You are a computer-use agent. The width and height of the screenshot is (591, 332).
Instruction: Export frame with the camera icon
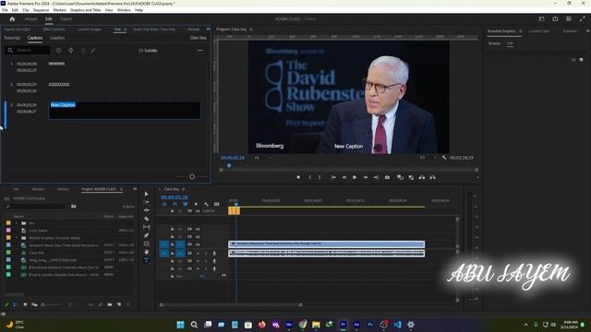[x=387, y=177]
